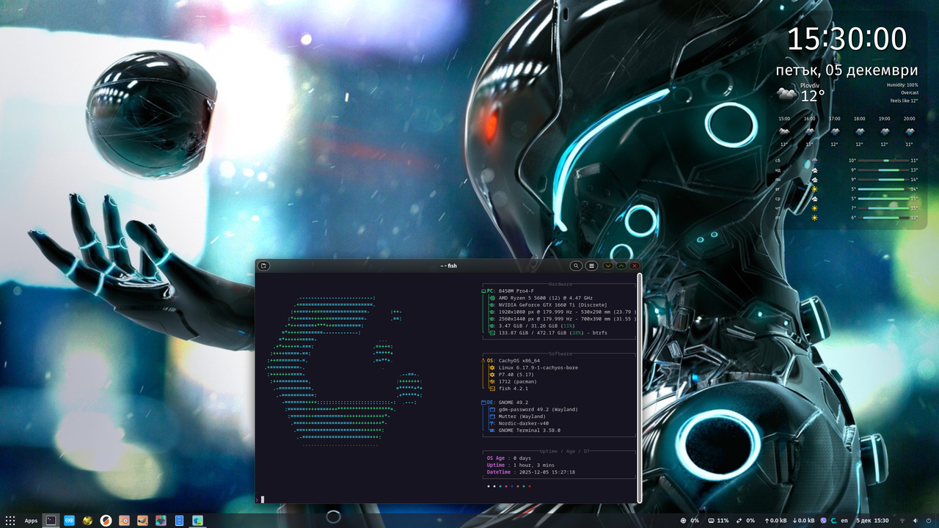Open the power icon in the panel
The image size is (939, 528).
(x=929, y=521)
